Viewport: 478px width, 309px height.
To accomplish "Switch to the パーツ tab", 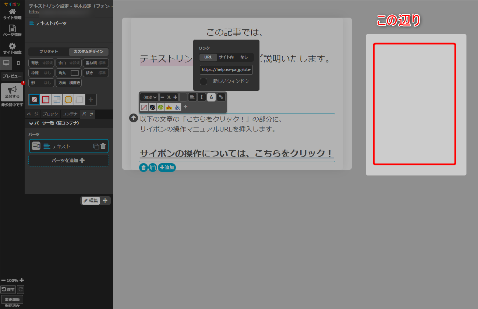I will (x=88, y=114).
